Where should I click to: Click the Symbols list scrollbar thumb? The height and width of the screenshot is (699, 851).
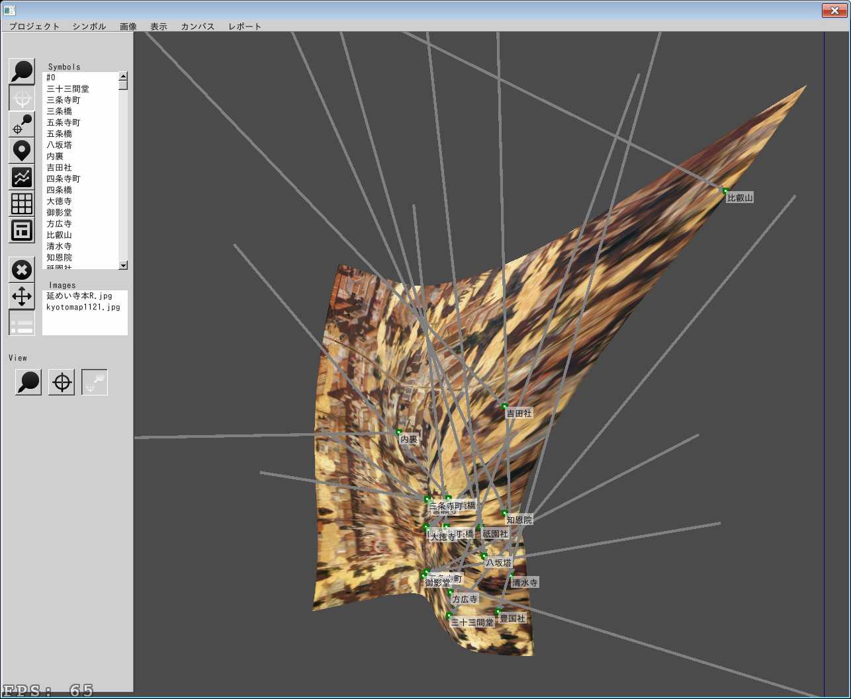click(x=123, y=85)
